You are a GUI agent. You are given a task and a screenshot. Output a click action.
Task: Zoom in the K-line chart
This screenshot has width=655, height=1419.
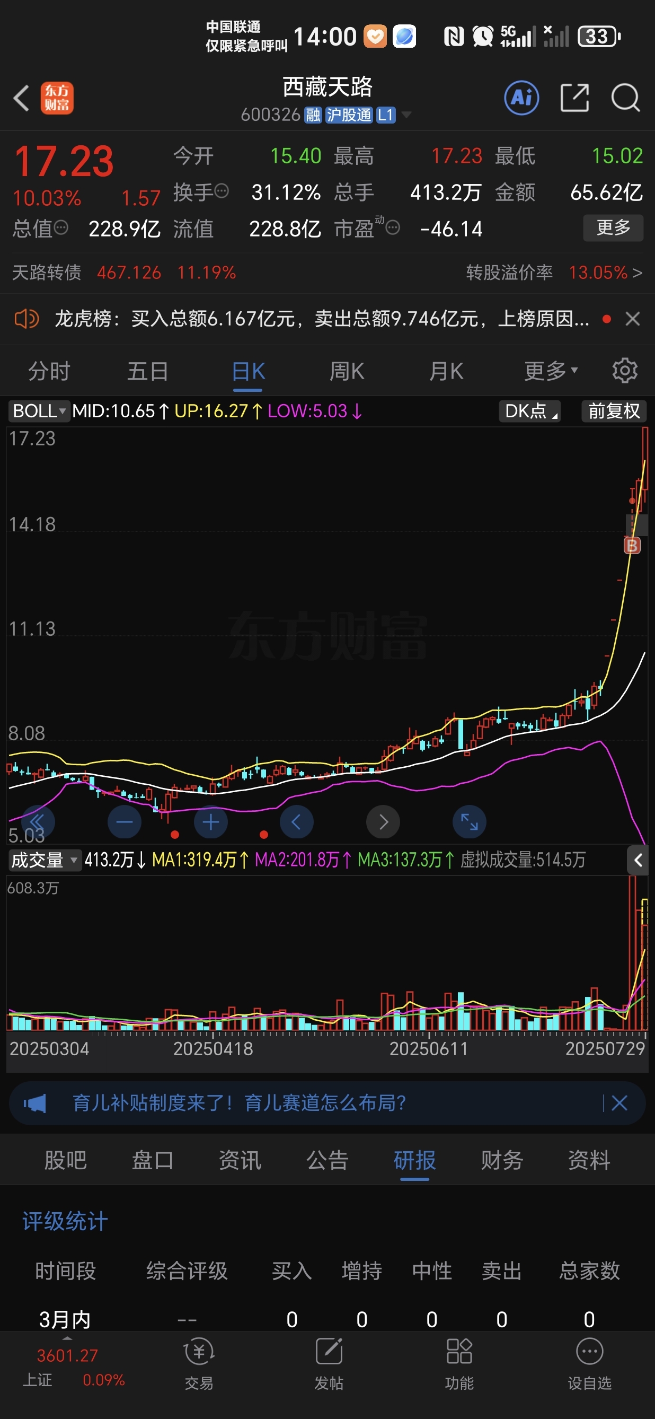(211, 822)
